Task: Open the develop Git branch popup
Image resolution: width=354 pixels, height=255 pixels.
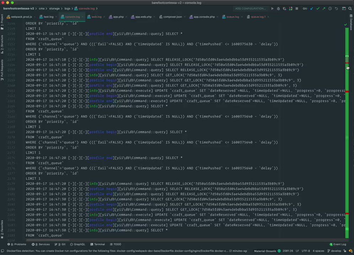Action: point(334,251)
